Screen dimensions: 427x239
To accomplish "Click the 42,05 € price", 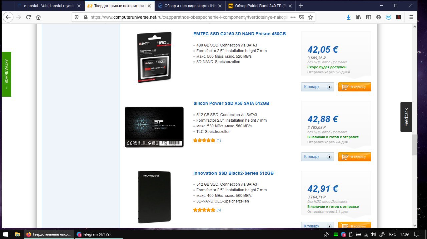I will [x=323, y=50].
